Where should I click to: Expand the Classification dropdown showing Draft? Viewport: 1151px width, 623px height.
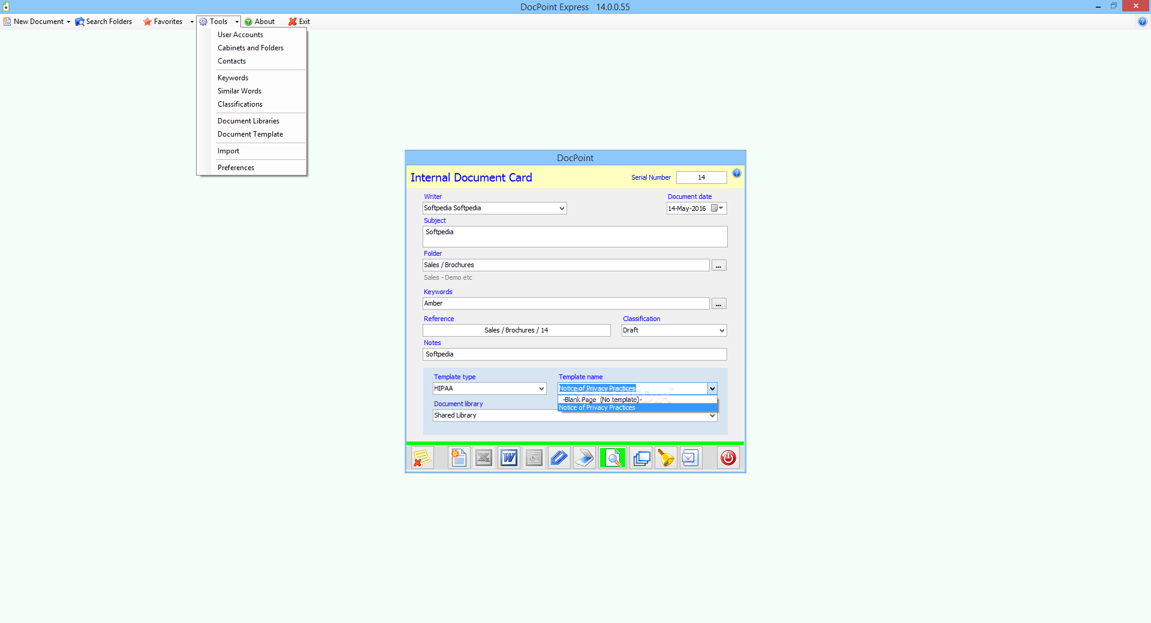722,331
